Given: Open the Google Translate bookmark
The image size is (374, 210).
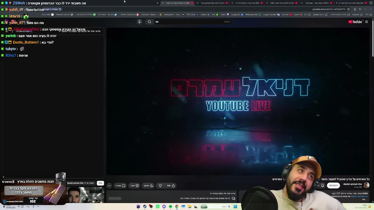Looking at the screenshot, I should point(271,15).
